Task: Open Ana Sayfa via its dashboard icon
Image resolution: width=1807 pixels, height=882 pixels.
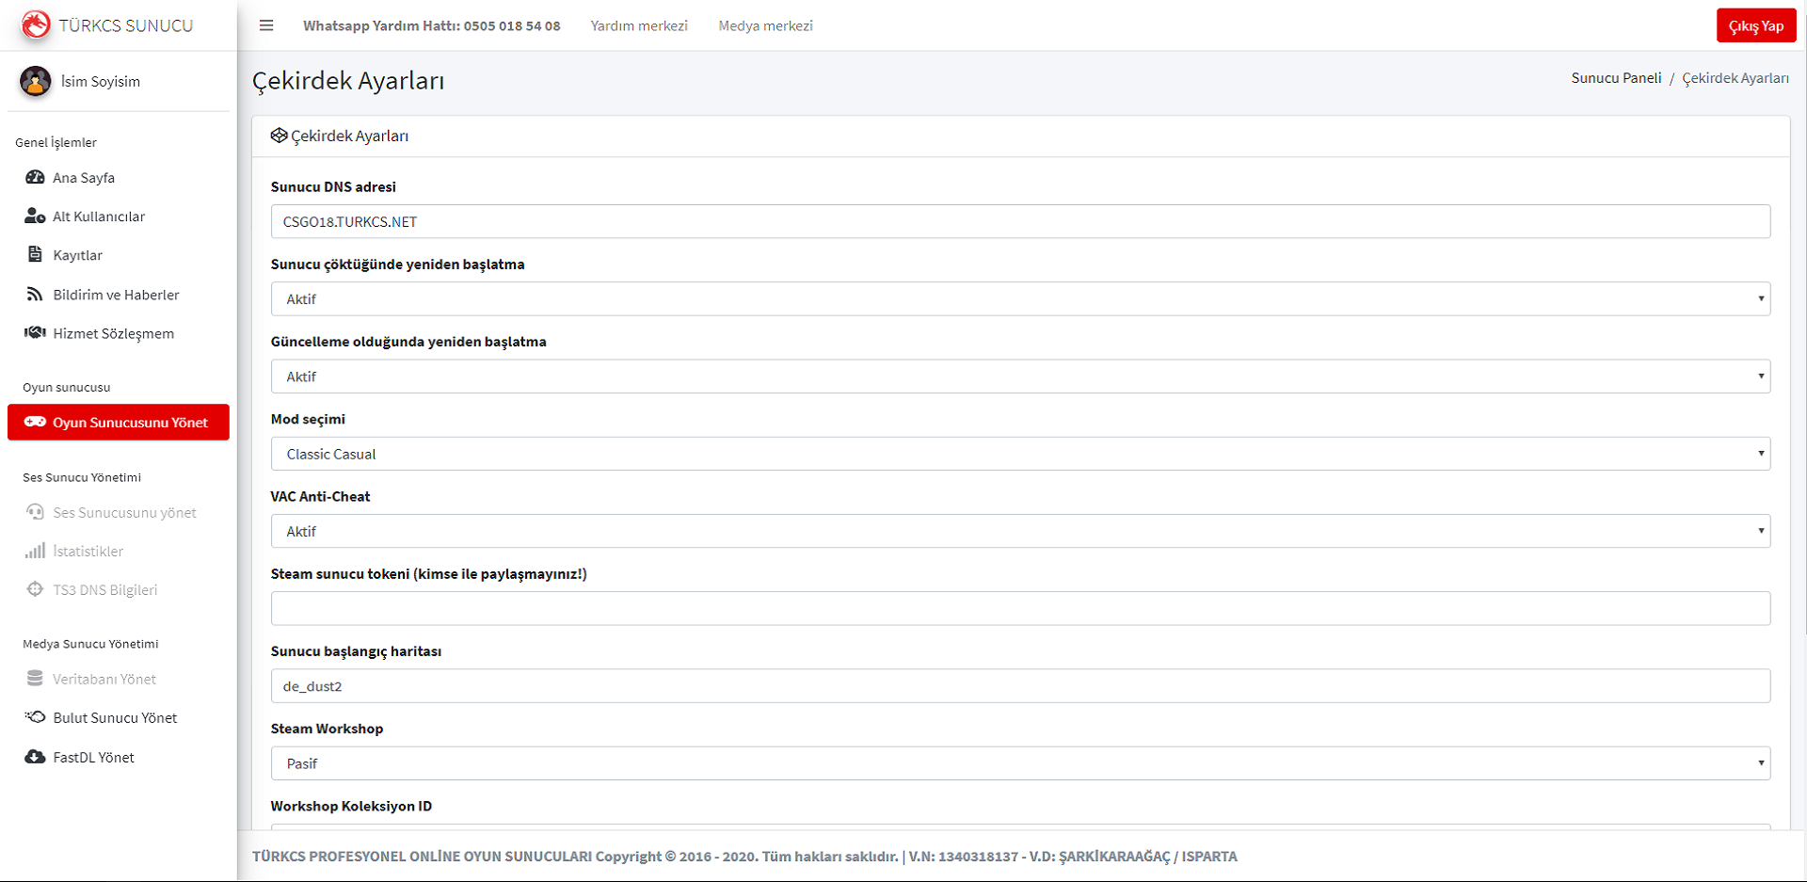Action: (35, 177)
